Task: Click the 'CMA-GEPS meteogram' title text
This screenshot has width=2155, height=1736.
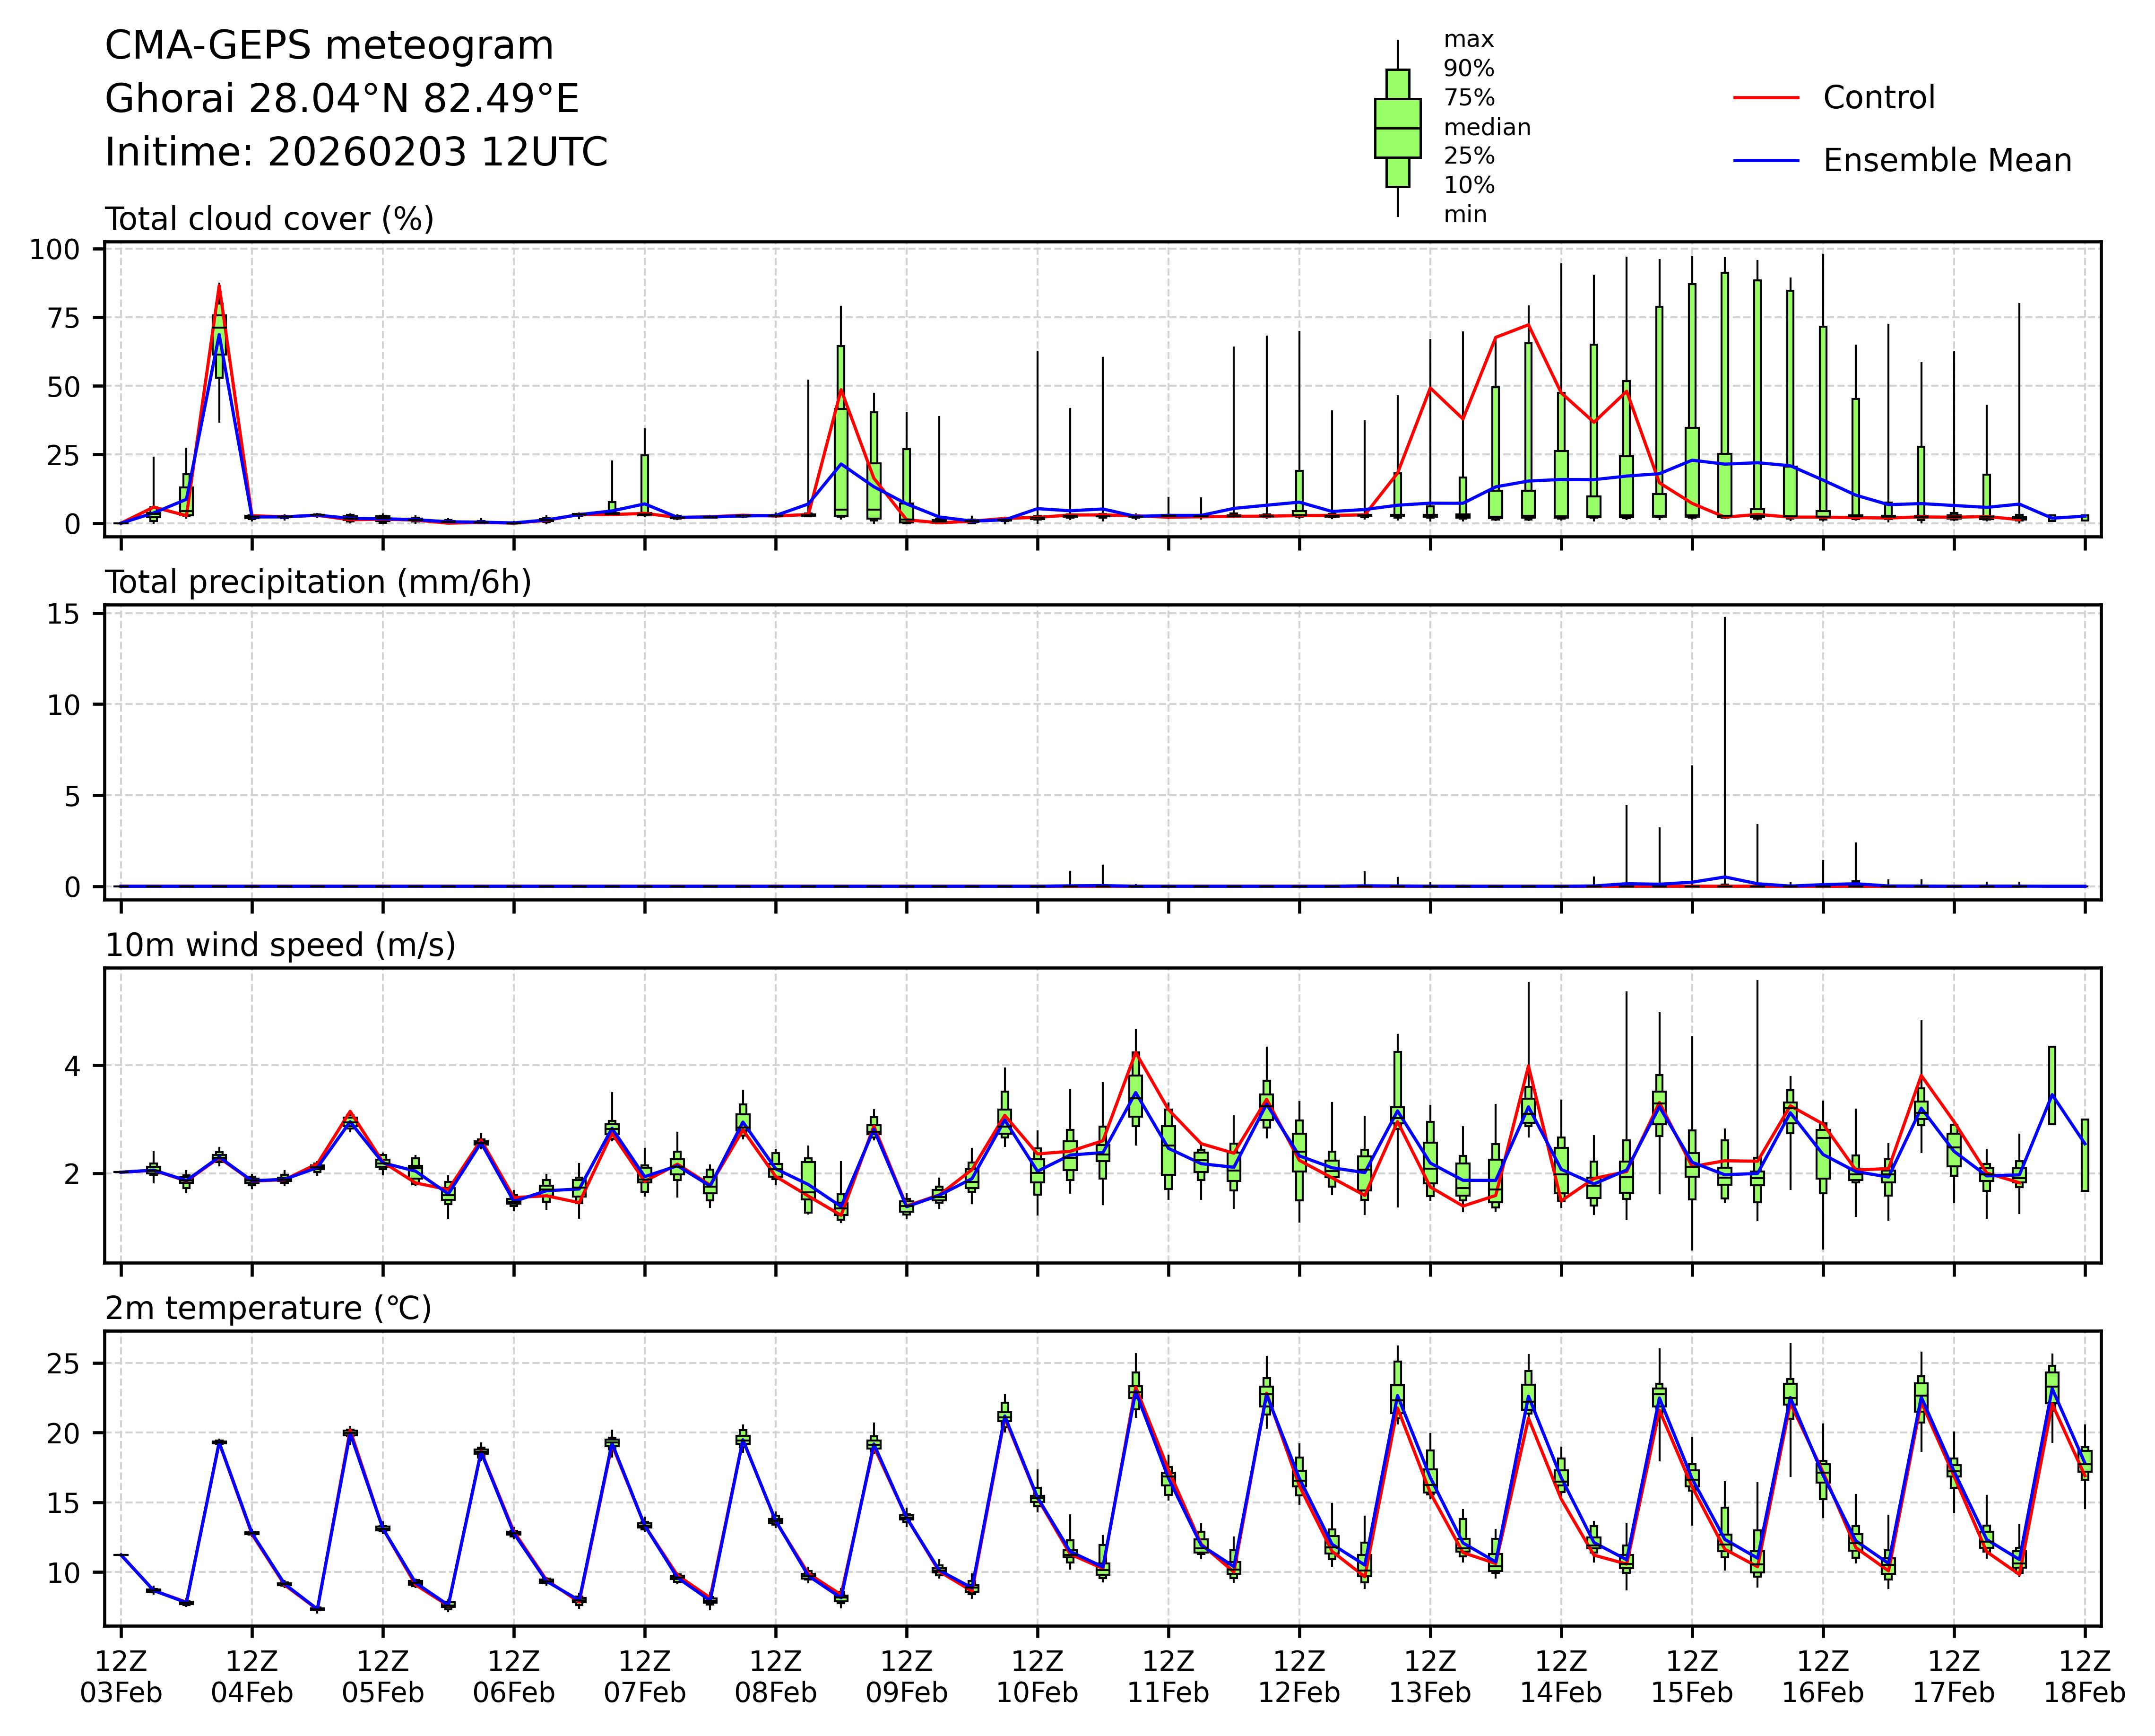Action: pos(329,46)
